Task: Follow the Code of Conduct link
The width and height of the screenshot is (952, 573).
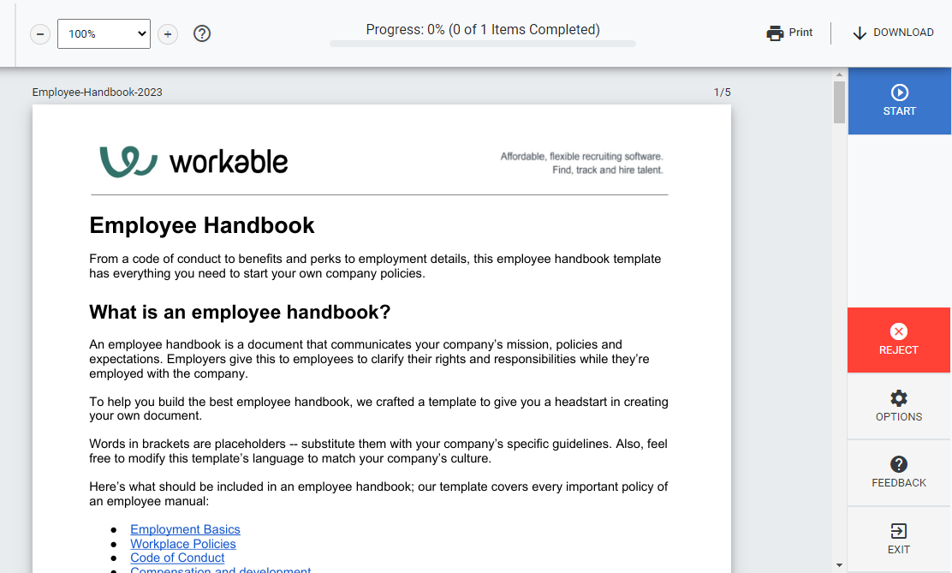Action: pos(177,558)
